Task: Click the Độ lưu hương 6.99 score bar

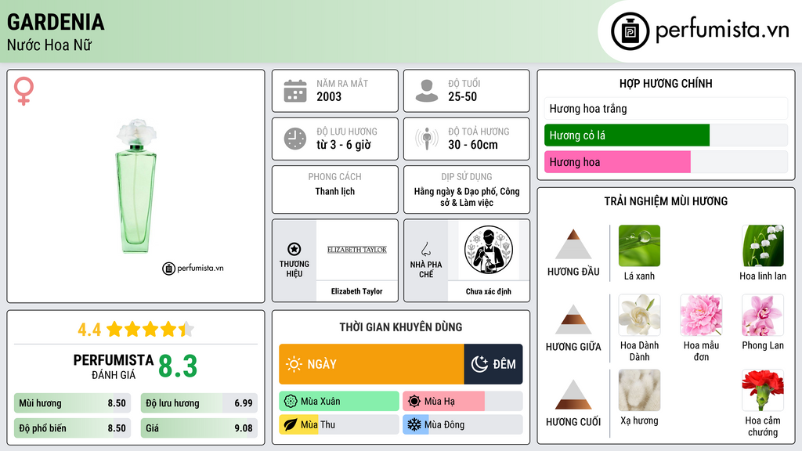Action: point(199,403)
